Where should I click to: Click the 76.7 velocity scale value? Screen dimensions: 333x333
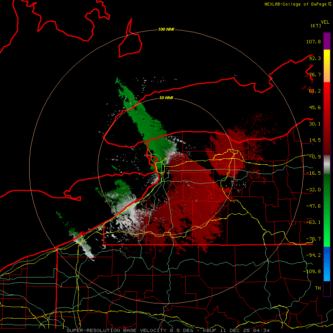(x=315, y=74)
